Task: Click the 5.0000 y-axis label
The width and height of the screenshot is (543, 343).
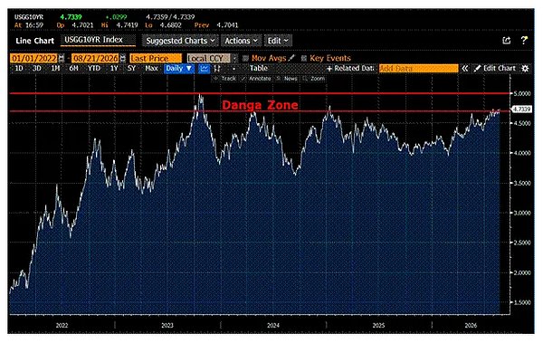Action: tap(522, 93)
